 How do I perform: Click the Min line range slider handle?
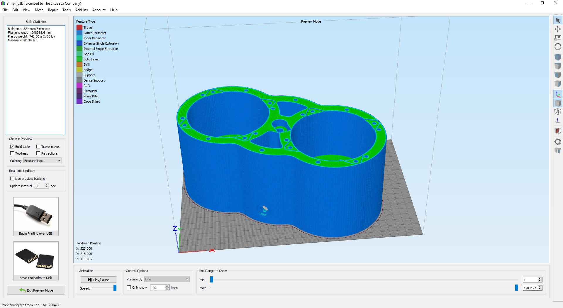(x=212, y=280)
